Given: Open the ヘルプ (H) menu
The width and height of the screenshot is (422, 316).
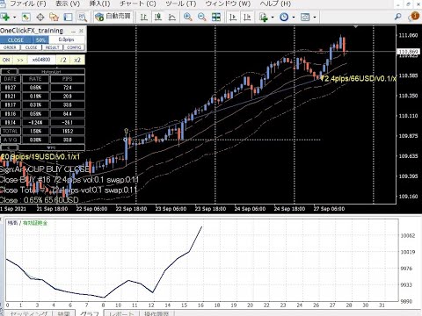Looking at the screenshot, I should click(x=275, y=4).
